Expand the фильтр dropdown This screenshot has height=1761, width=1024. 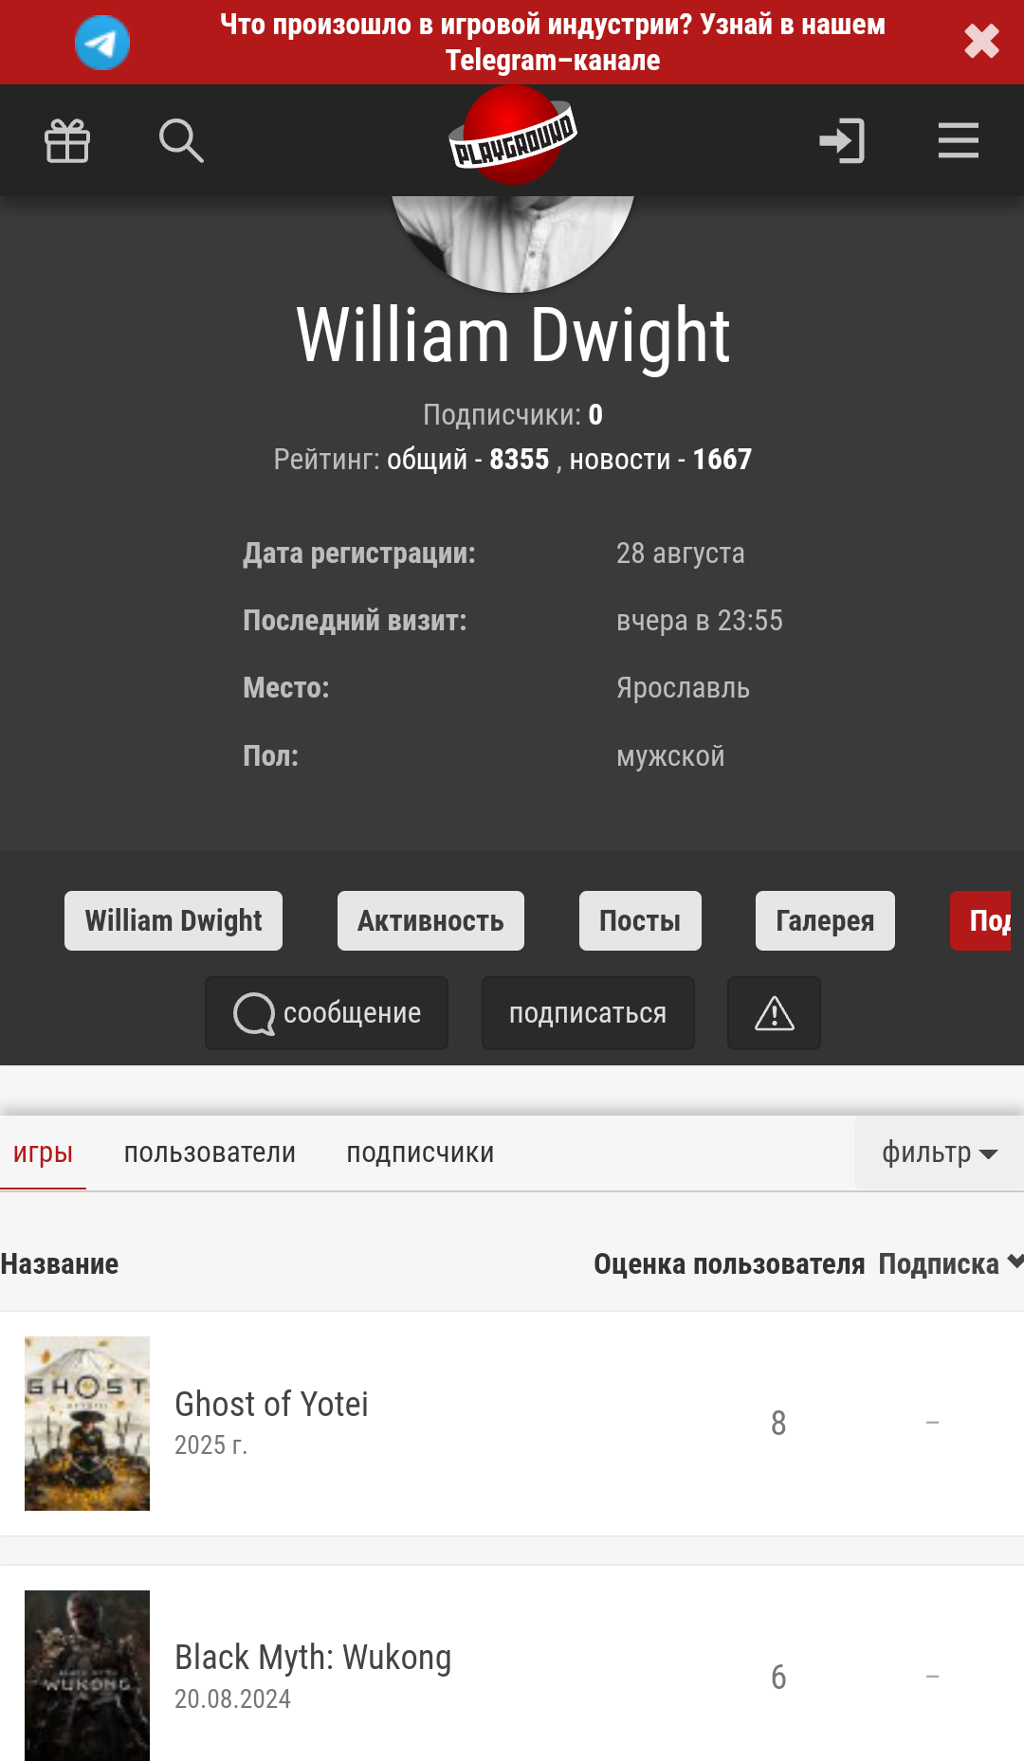click(939, 1153)
